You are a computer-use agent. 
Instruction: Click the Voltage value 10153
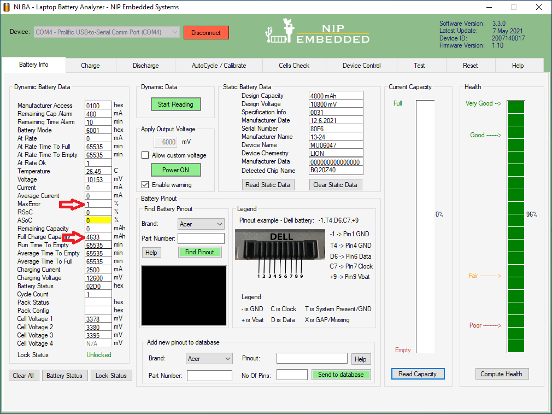click(98, 179)
